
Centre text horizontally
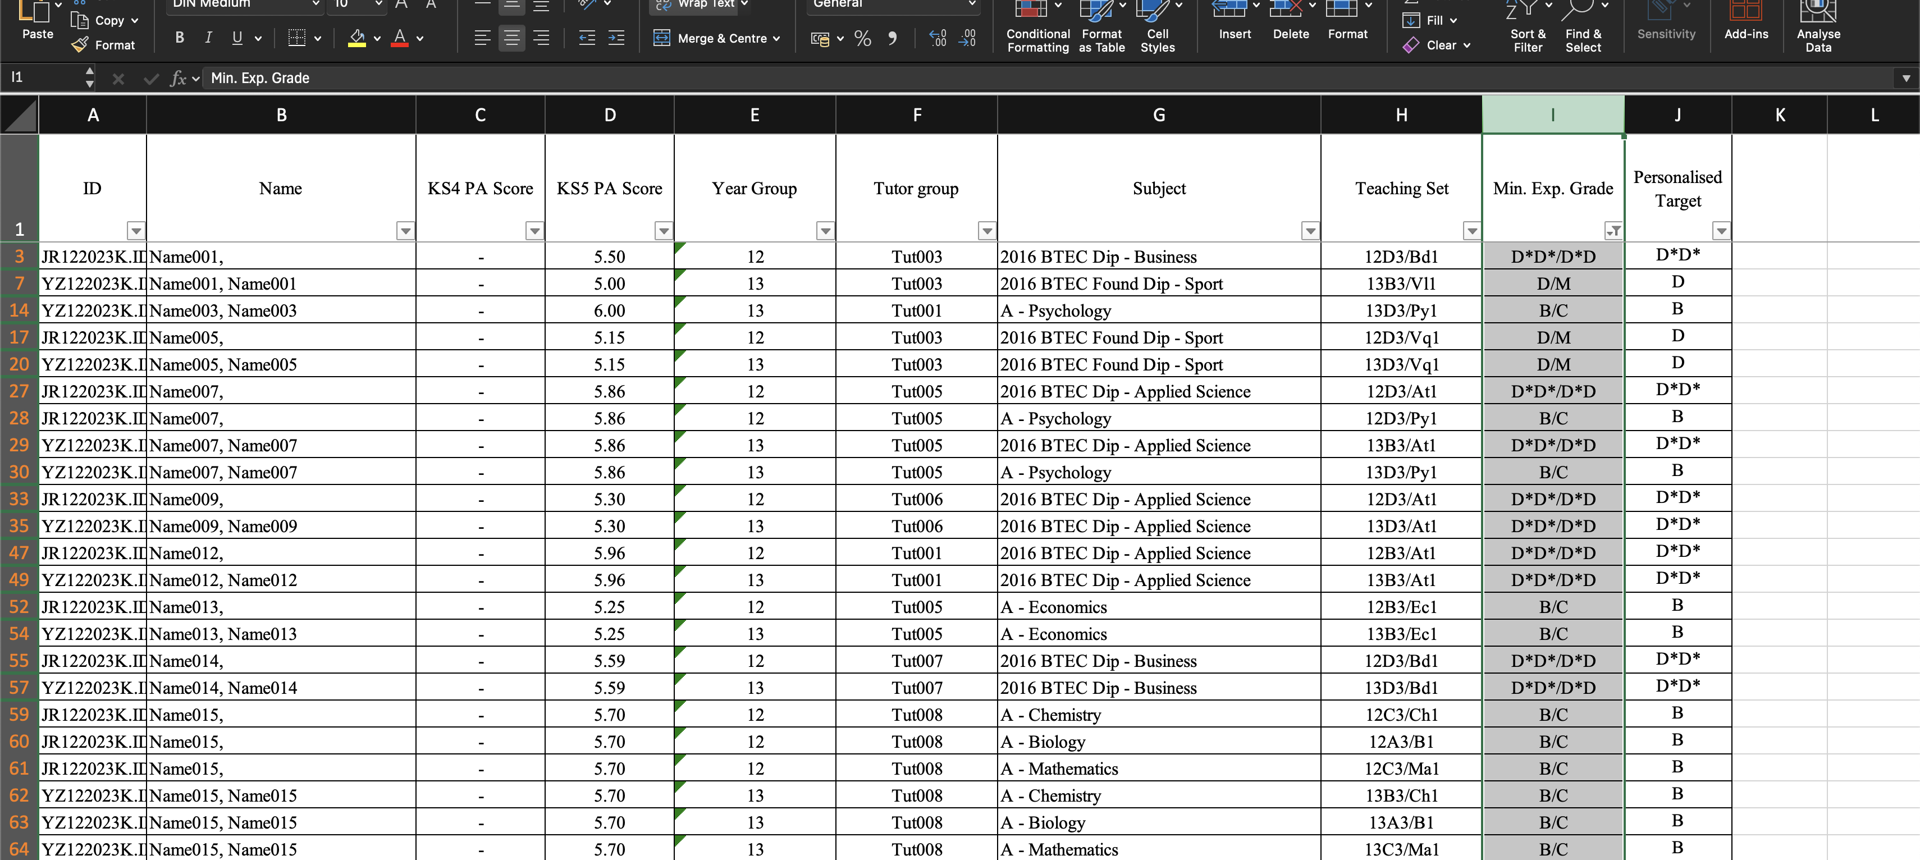[x=511, y=38]
